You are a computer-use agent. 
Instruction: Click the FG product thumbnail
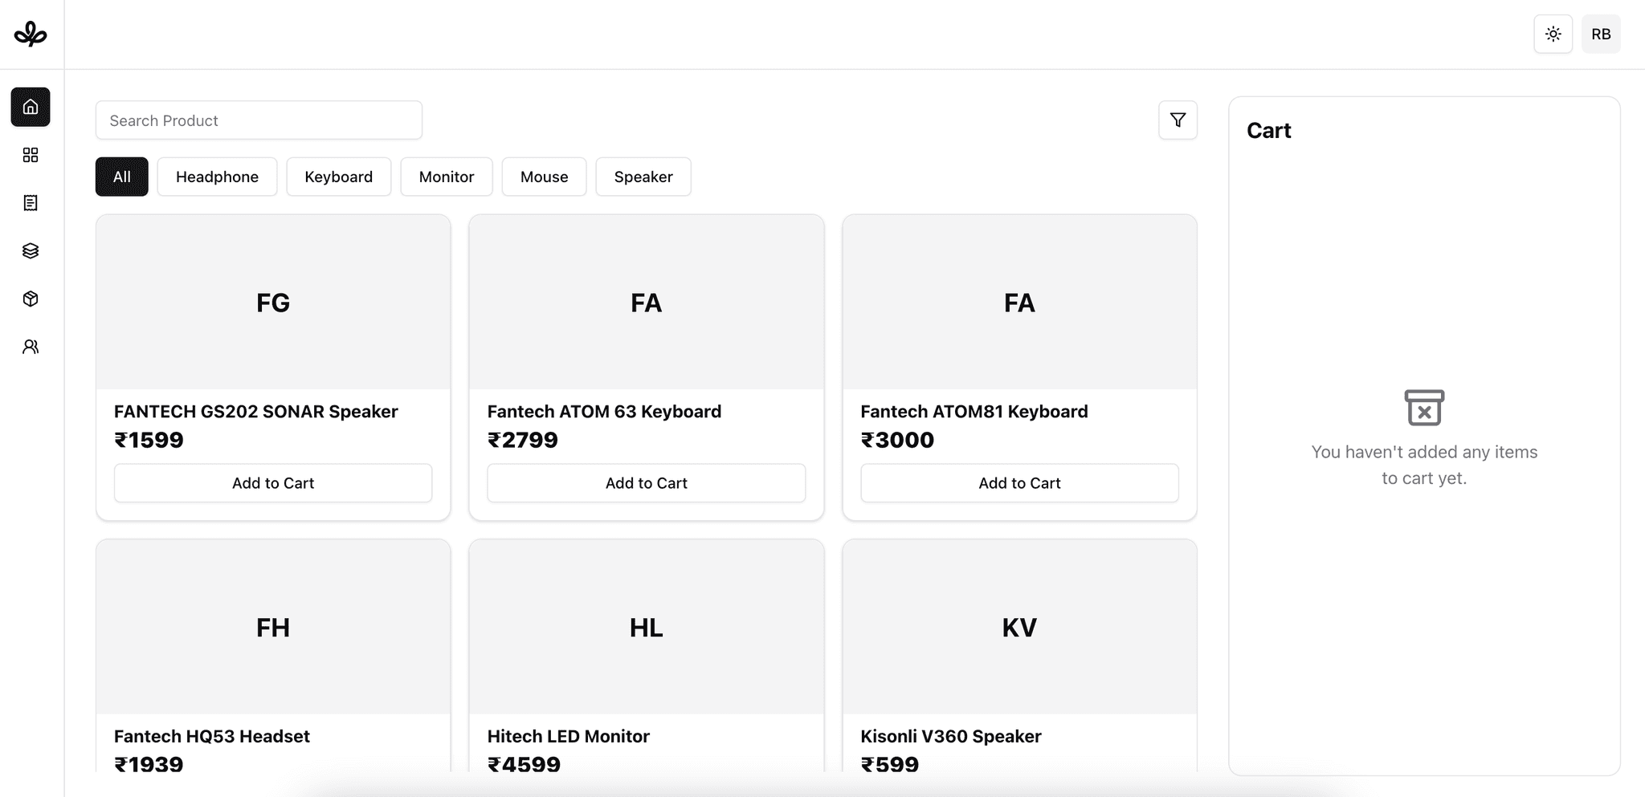tap(273, 303)
